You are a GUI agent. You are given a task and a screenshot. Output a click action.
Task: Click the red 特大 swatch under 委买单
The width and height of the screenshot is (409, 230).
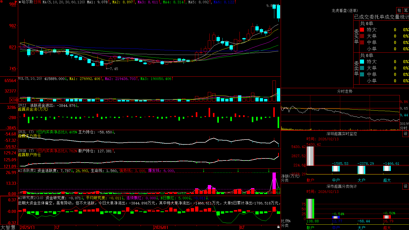[362, 30]
